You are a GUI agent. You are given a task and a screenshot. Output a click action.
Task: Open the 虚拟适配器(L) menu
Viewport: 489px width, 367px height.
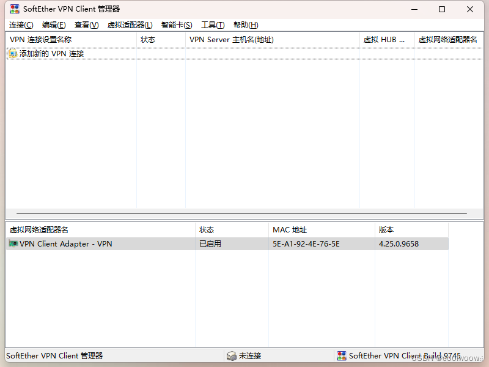[130, 25]
